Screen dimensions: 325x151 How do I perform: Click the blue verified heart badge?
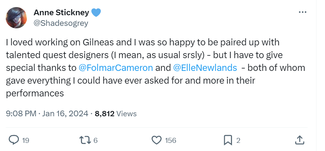96,13
